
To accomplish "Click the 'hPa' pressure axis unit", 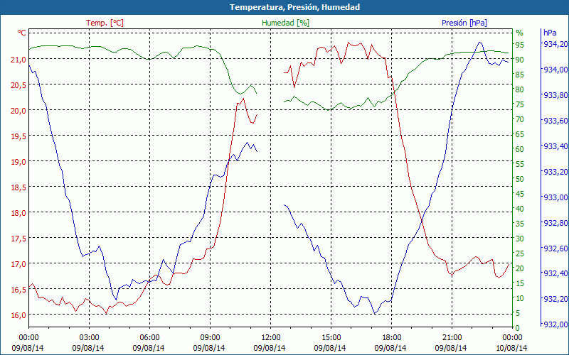I will (550, 32).
